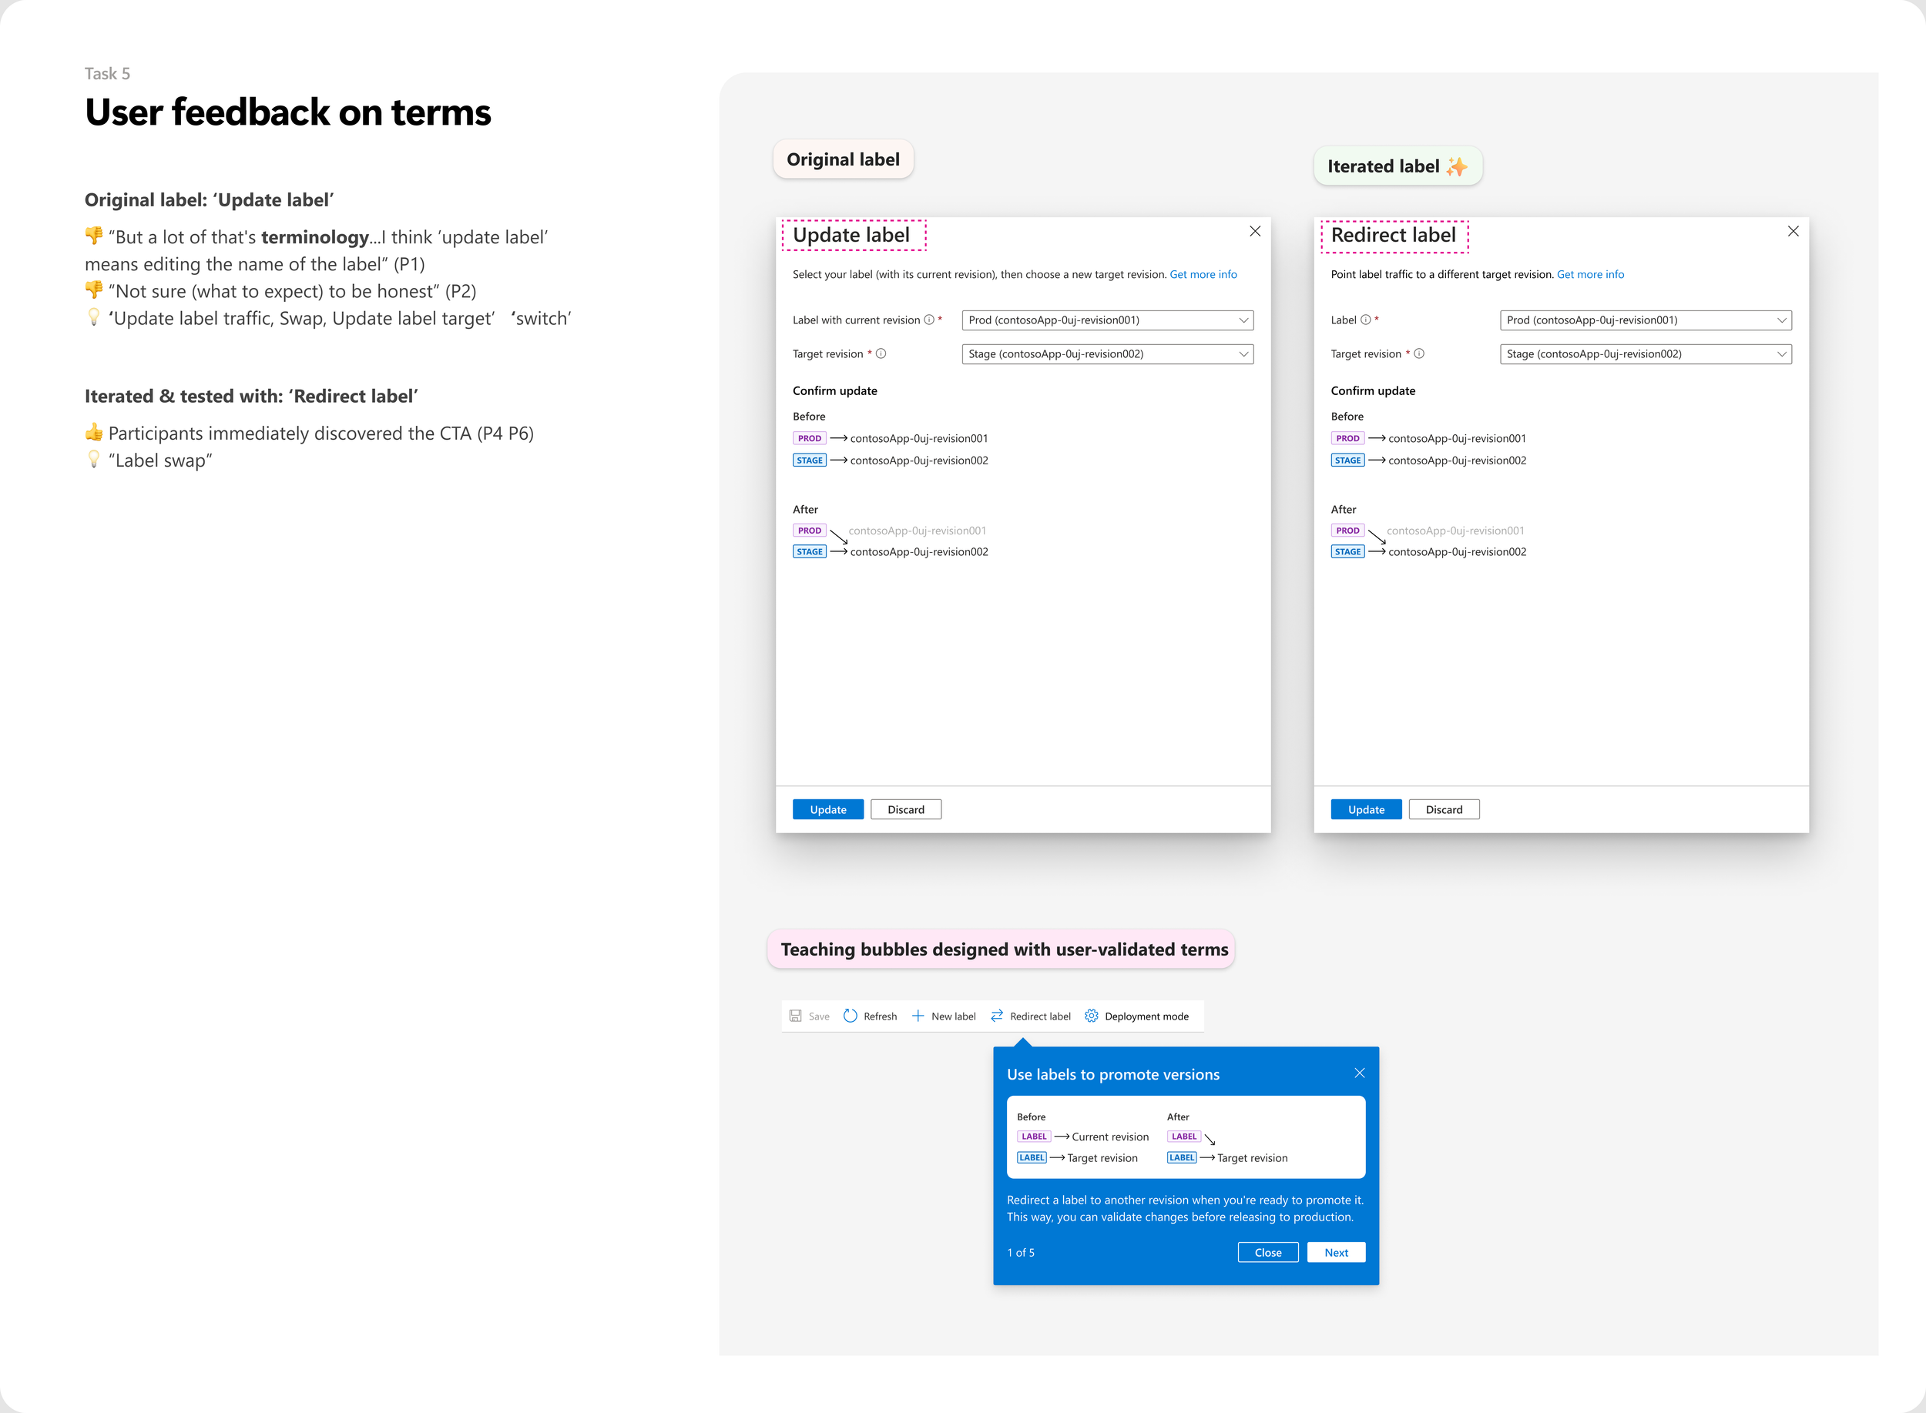Screen dimensions: 1926x1413
Task: Click info icon beside Label with current revision
Action: click(x=928, y=320)
